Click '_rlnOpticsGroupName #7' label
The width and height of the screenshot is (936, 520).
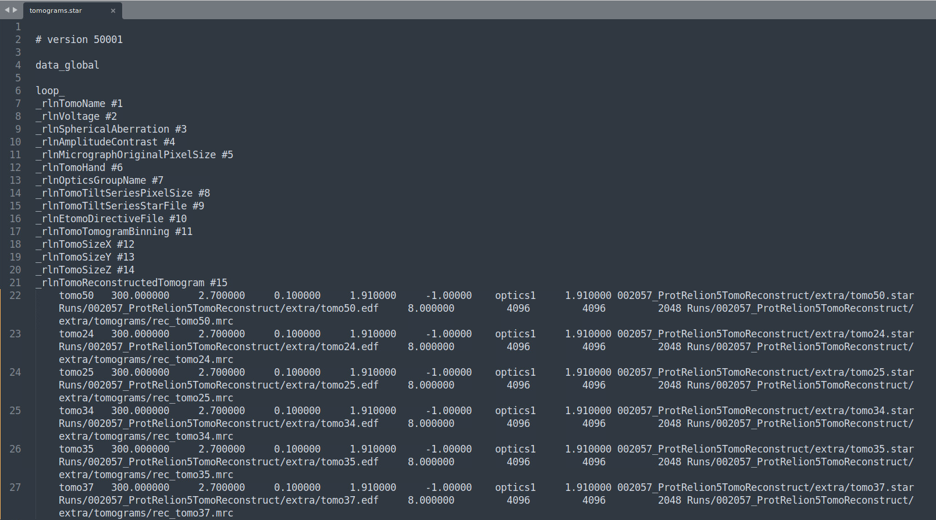(x=99, y=180)
